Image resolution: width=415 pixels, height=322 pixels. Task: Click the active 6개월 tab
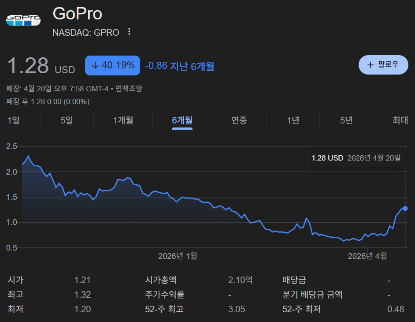coord(182,120)
